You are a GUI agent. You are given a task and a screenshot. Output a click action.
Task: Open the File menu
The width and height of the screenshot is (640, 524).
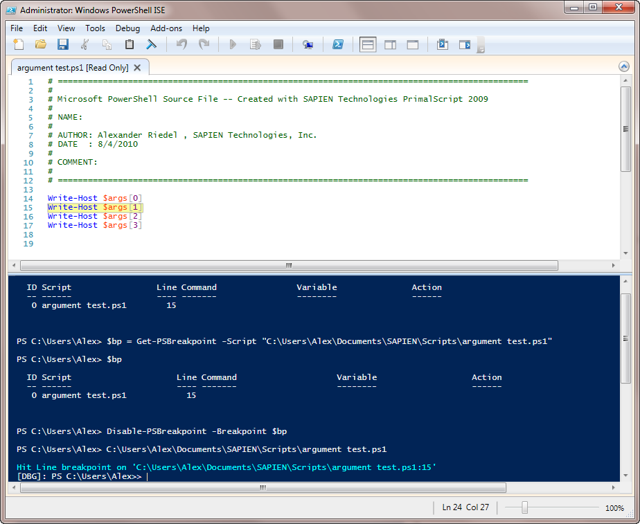click(17, 28)
